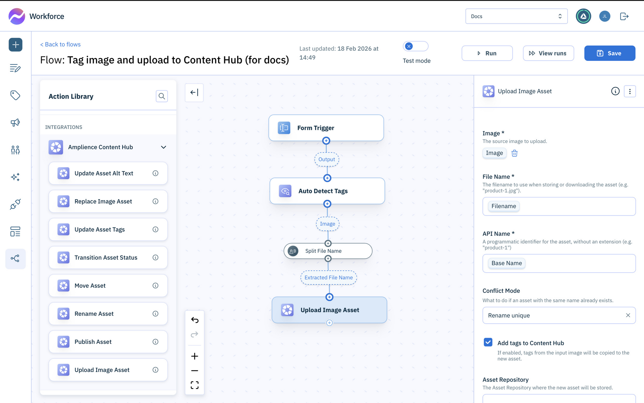The height and width of the screenshot is (403, 644).
Task: Click View runs in the top bar
Action: pos(548,53)
